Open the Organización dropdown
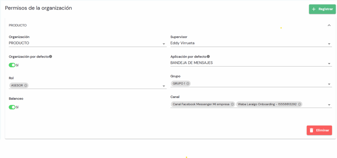 (164, 44)
